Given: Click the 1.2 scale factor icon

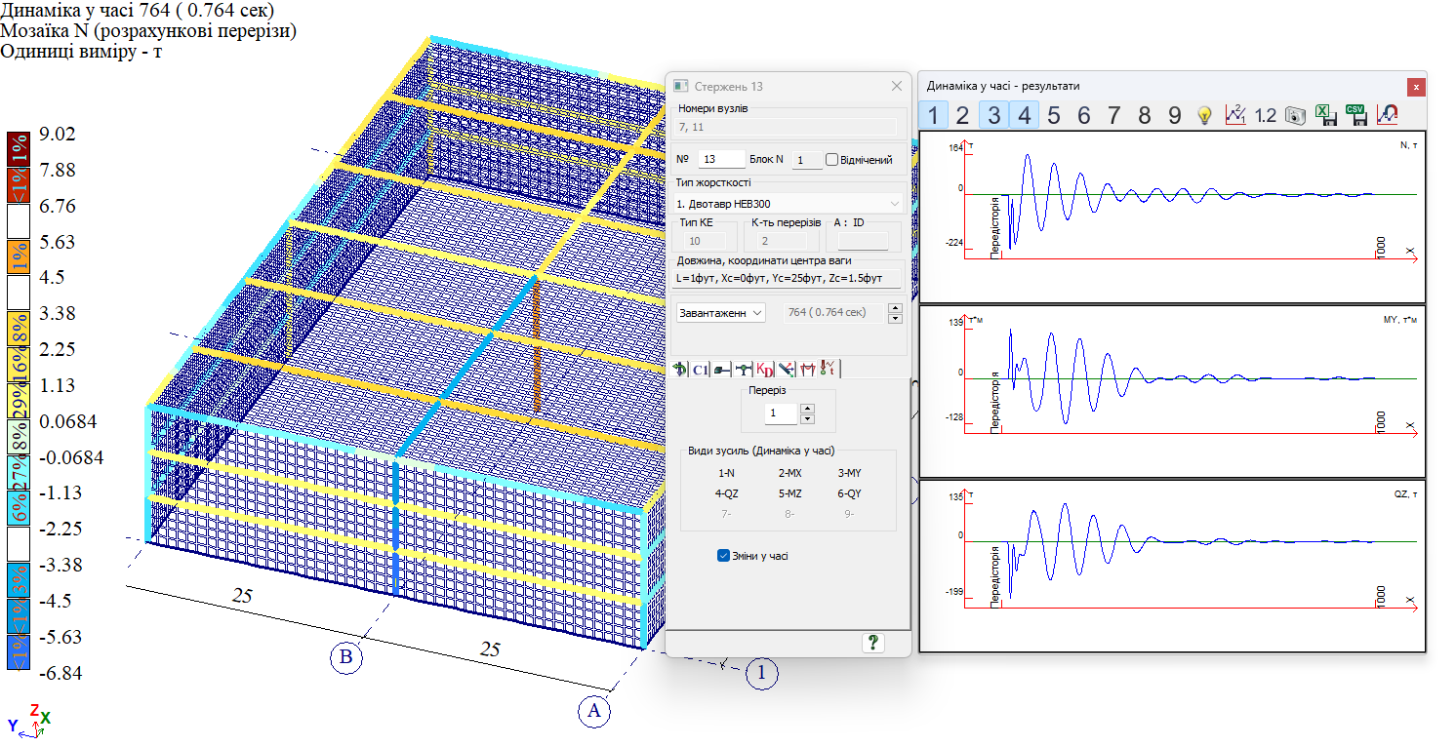Looking at the screenshot, I should tap(1265, 115).
